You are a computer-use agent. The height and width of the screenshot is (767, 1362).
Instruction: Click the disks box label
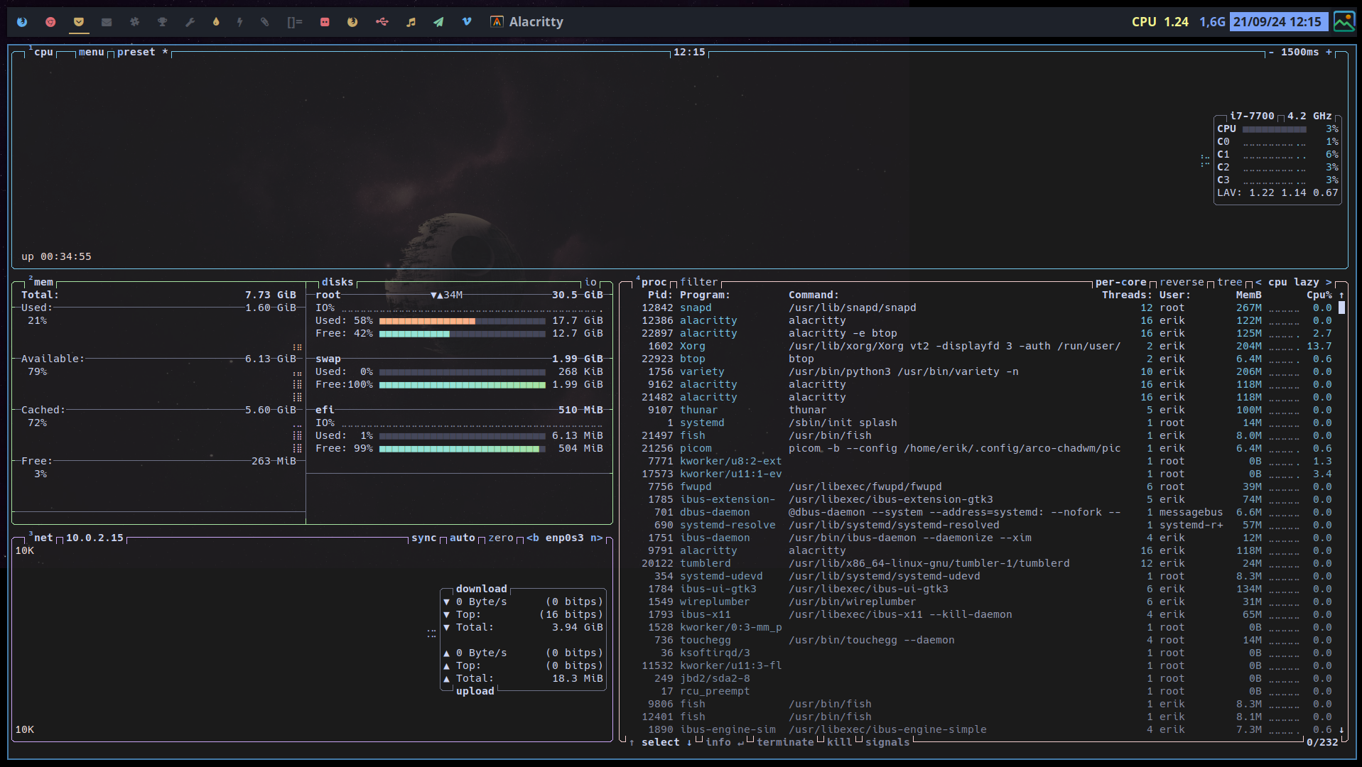[337, 283]
